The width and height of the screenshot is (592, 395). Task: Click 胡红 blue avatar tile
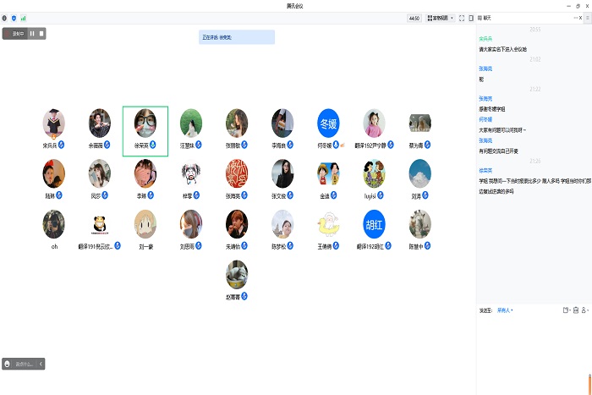tap(374, 224)
